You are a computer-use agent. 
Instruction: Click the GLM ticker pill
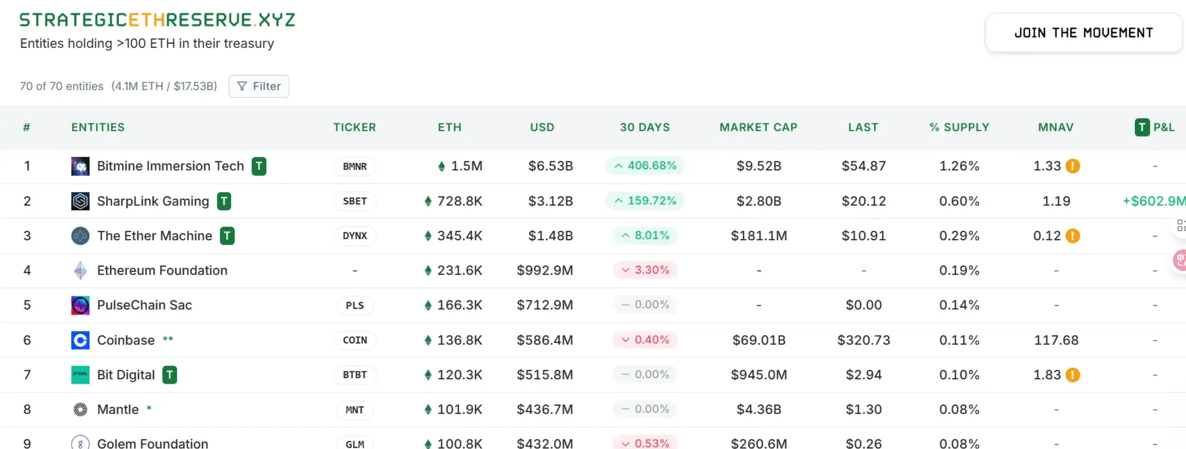pyautogui.click(x=354, y=443)
